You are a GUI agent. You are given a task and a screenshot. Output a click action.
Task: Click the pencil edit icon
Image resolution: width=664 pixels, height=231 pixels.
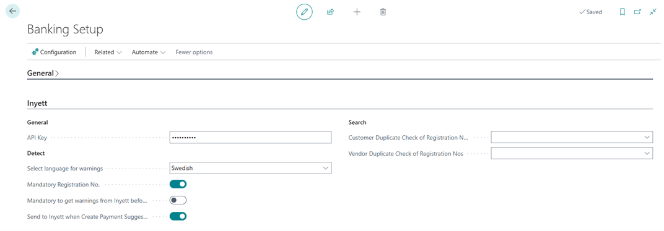click(304, 12)
